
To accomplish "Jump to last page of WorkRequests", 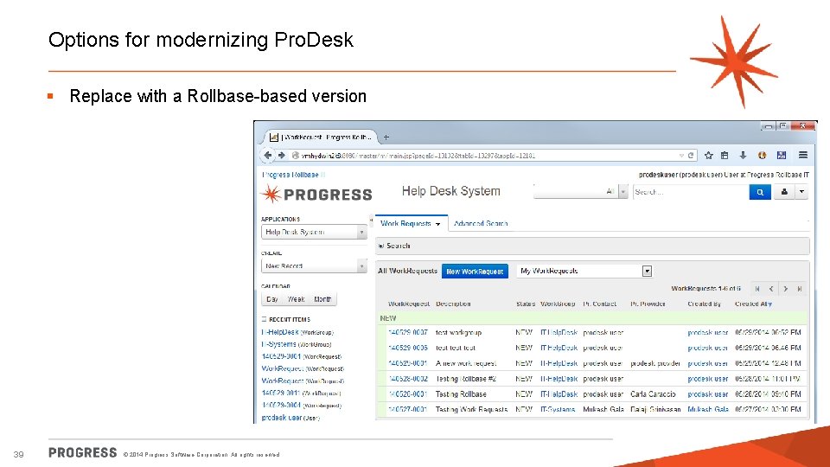I will tap(799, 289).
